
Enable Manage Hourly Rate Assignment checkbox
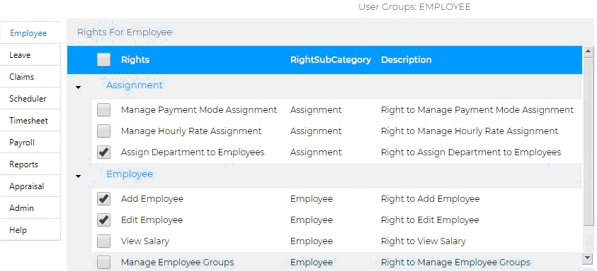point(103,131)
